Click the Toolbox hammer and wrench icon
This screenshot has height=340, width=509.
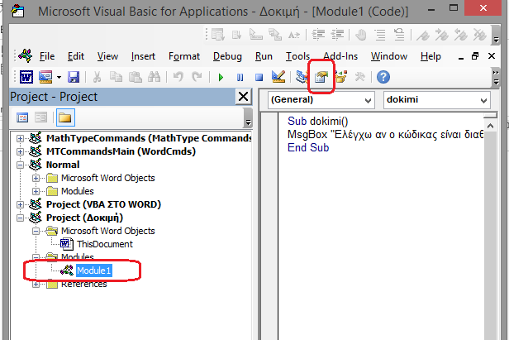[x=359, y=78]
